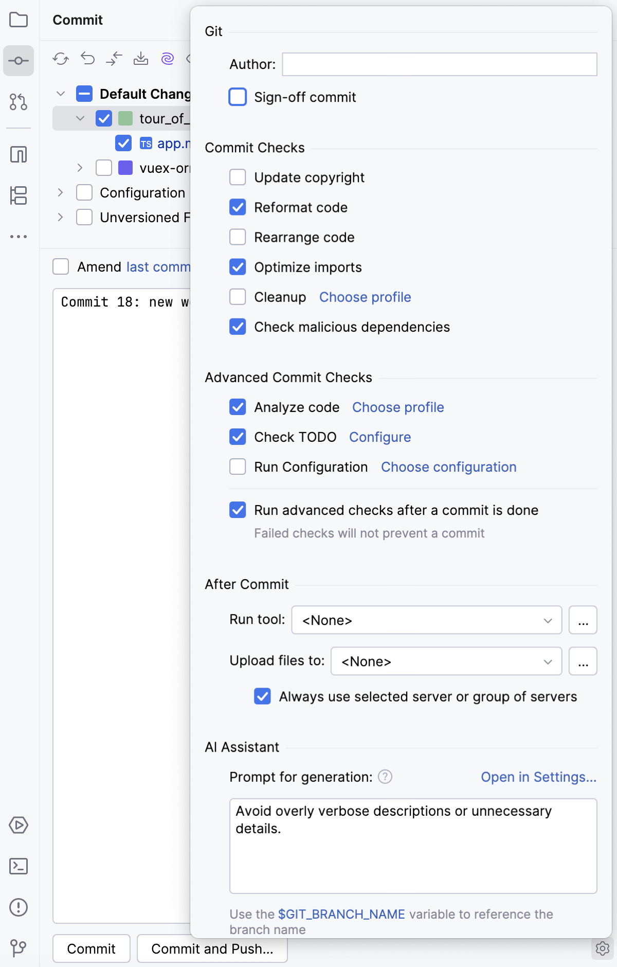Screen dimensions: 617x967
Task: Click the AI Assistant spiral icon
Action: (x=168, y=59)
